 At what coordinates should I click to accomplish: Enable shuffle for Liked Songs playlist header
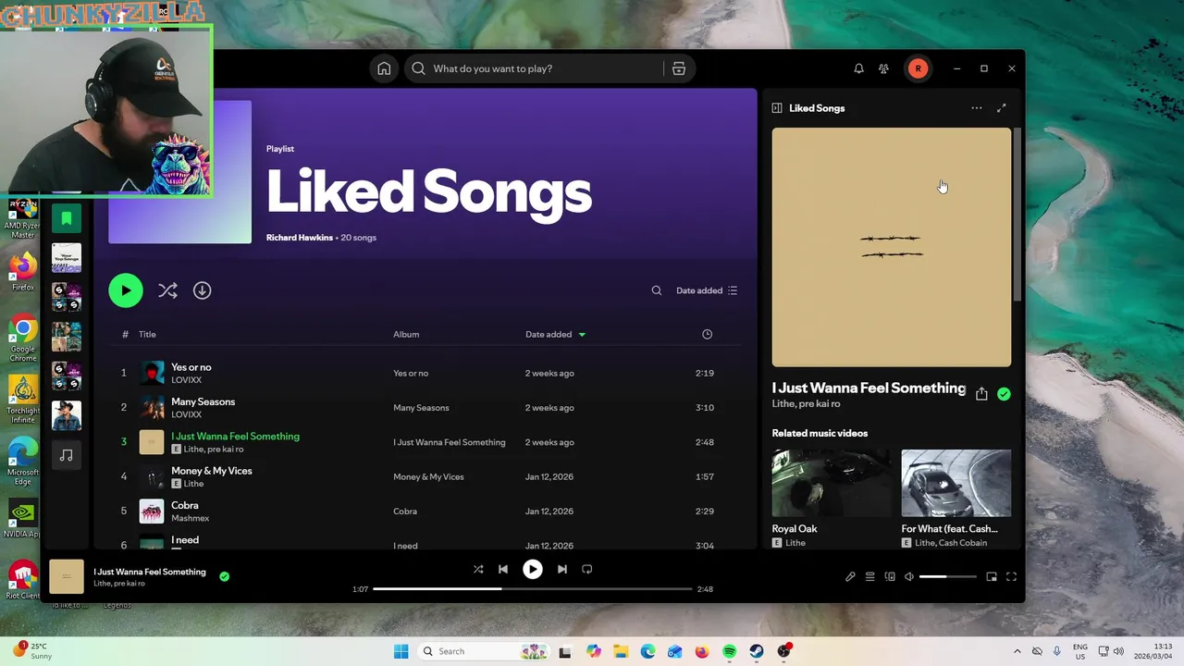click(167, 290)
